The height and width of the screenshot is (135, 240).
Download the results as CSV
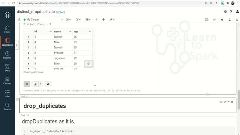click(x=48, y=84)
